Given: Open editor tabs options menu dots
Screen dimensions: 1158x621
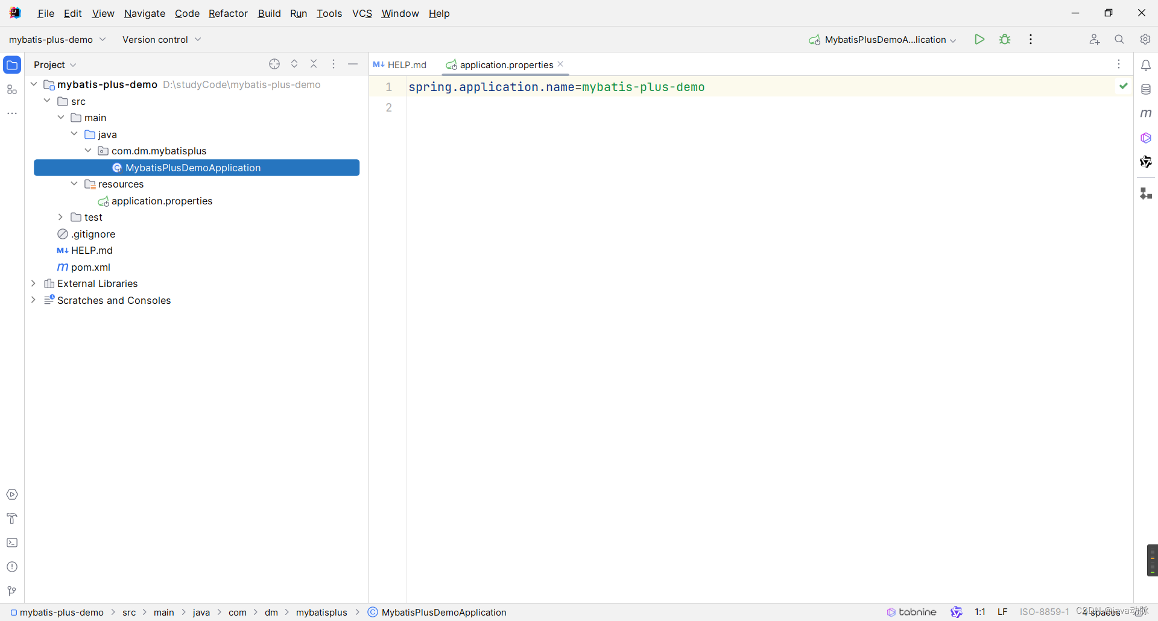Looking at the screenshot, I should pos(1119,64).
